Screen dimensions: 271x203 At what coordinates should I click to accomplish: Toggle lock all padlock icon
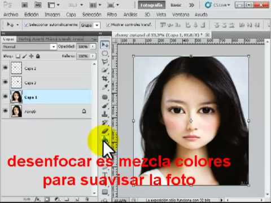point(38,56)
